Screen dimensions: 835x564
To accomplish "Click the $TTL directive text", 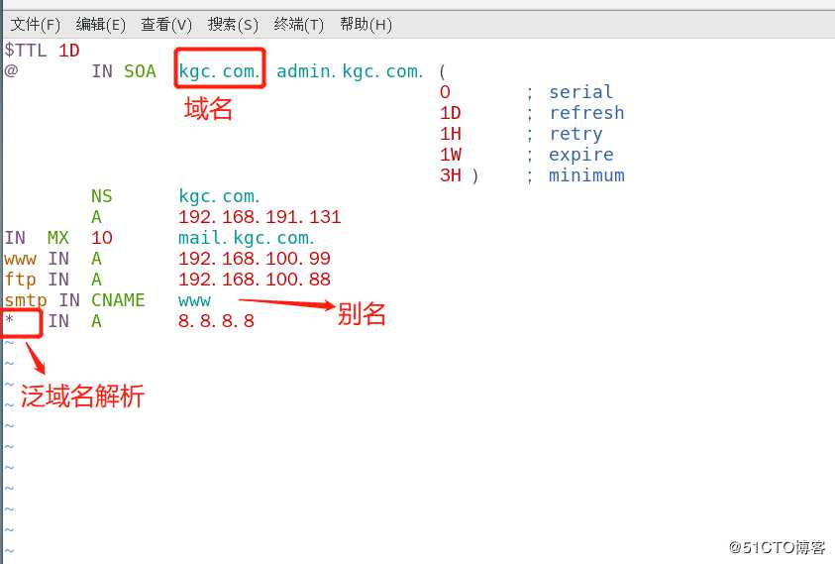I will [x=25, y=51].
